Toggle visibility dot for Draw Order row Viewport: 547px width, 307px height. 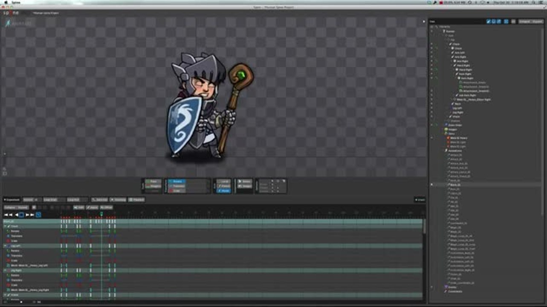click(431, 125)
